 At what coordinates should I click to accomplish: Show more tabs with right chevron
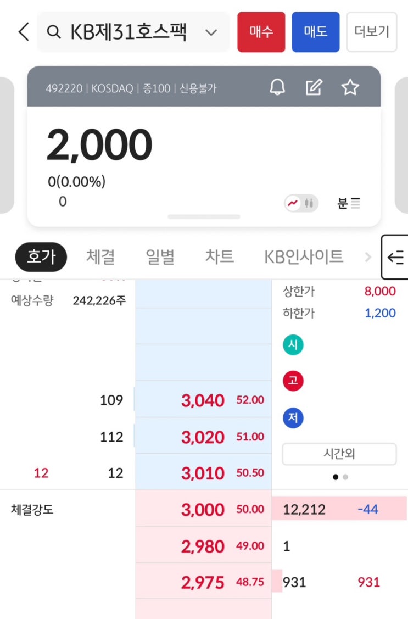coord(368,258)
